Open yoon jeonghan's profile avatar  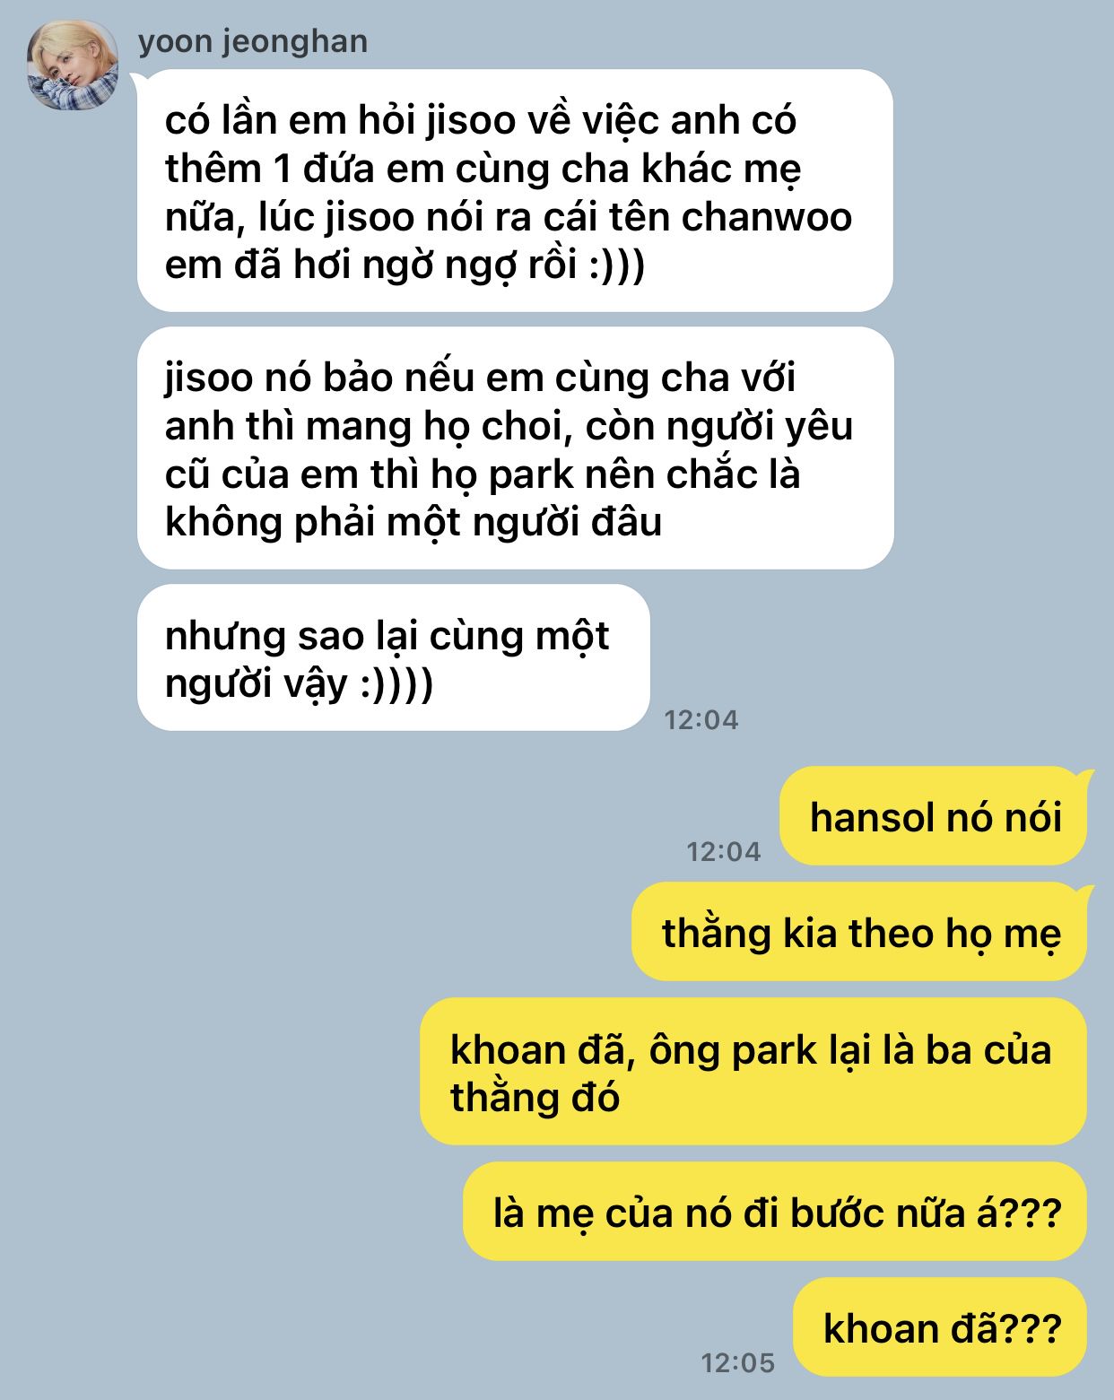click(x=73, y=65)
